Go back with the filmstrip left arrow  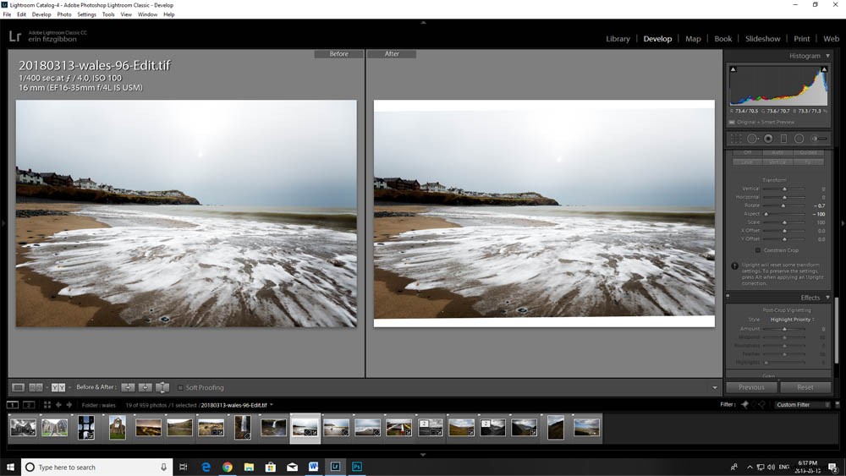tap(58, 405)
